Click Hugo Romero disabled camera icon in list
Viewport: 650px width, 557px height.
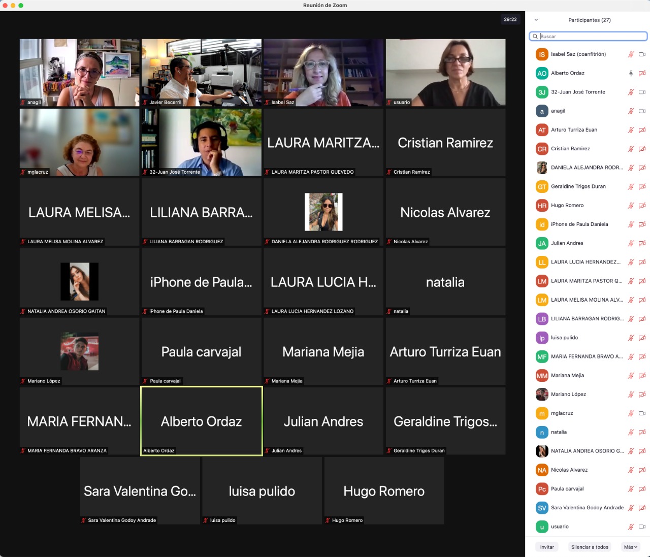click(x=642, y=206)
